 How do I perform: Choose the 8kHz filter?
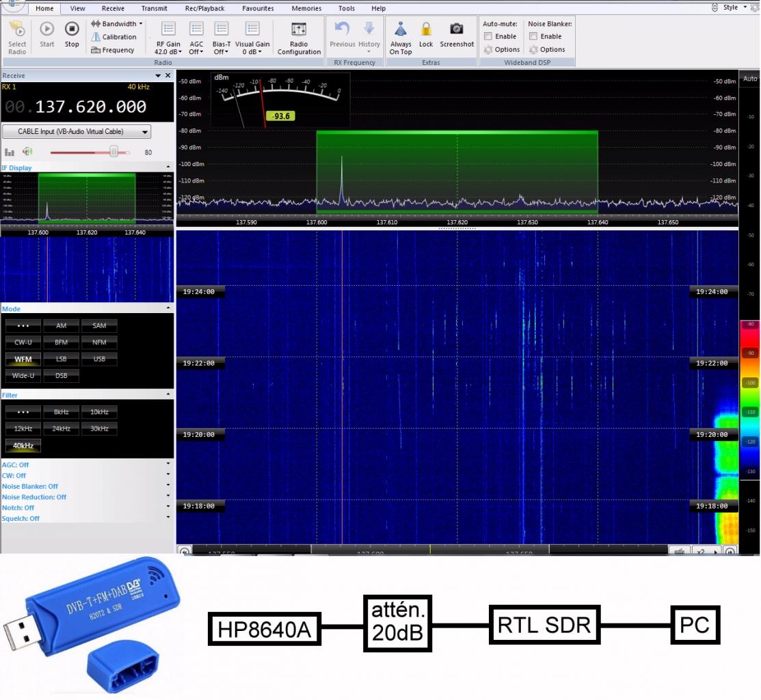coord(61,412)
